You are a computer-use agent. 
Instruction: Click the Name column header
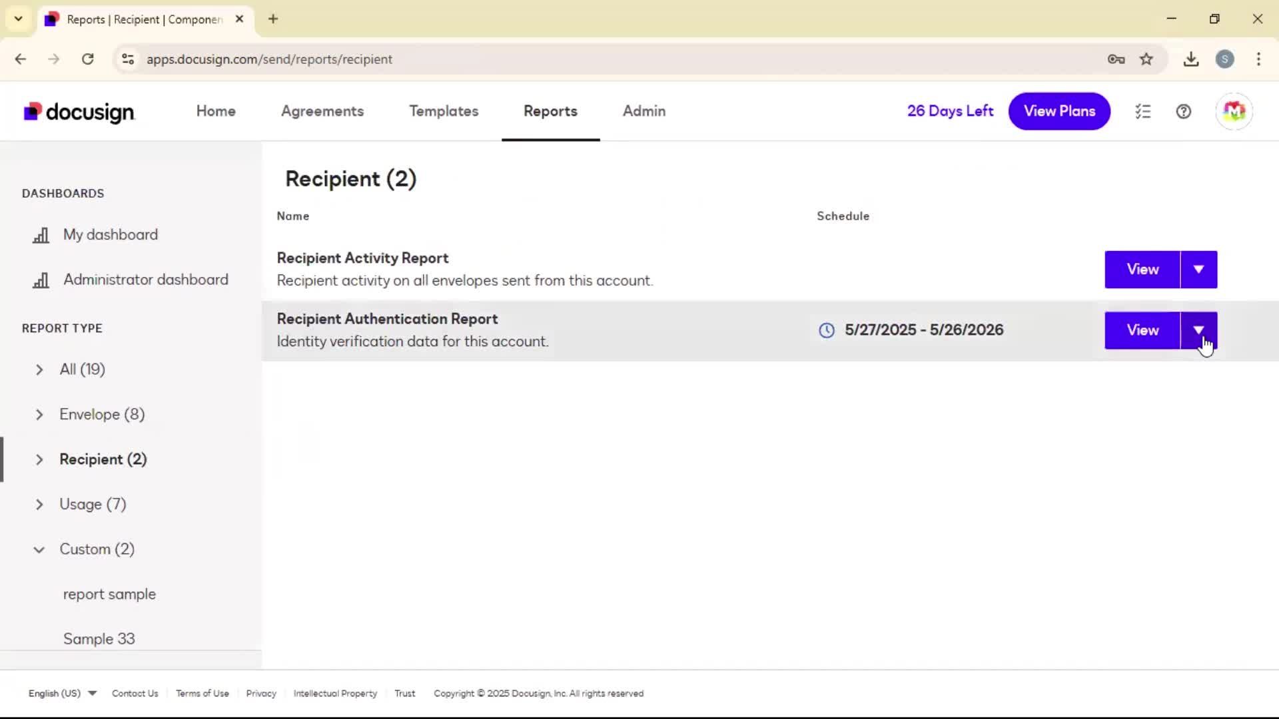coord(293,216)
